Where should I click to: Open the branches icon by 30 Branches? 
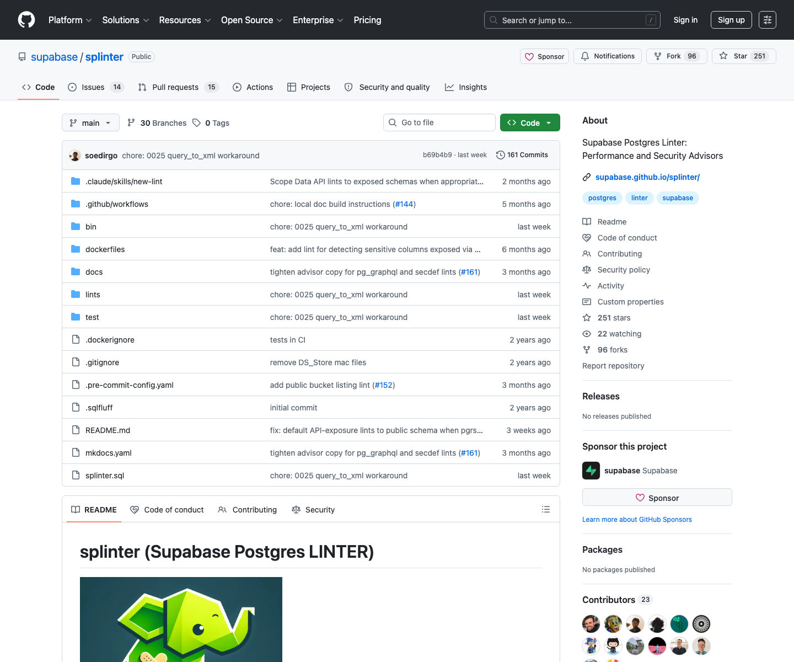(x=131, y=123)
